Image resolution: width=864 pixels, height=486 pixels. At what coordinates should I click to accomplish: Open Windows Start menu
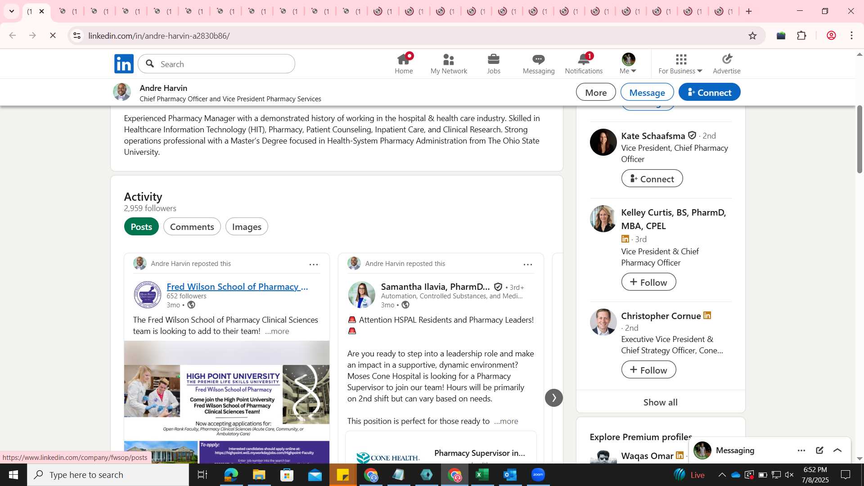click(x=13, y=475)
